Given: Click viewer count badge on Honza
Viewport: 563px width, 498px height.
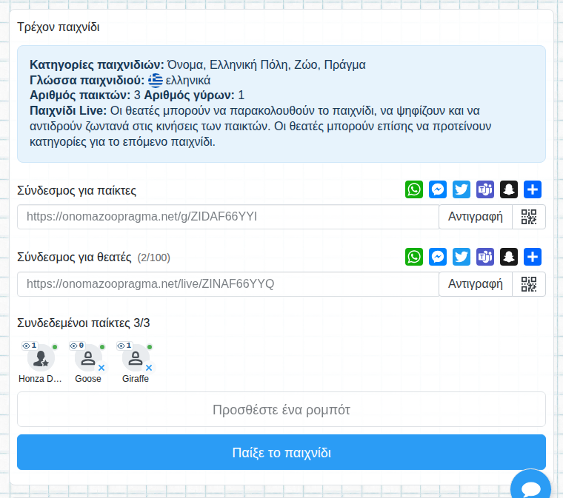Looking at the screenshot, I should [30, 346].
